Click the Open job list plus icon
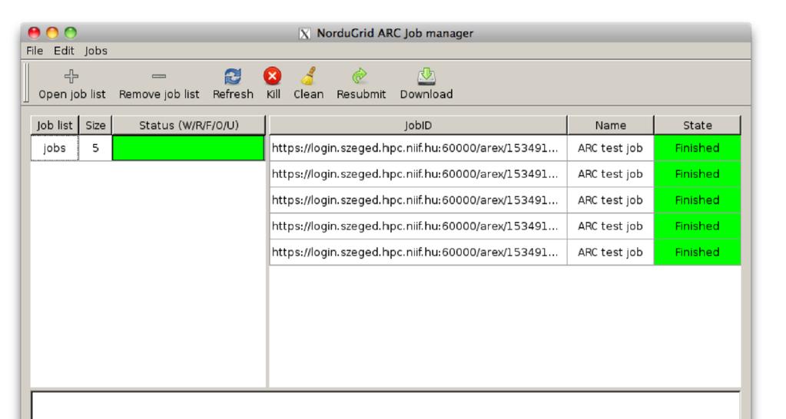Image resolution: width=786 pixels, height=419 pixels. click(x=71, y=76)
